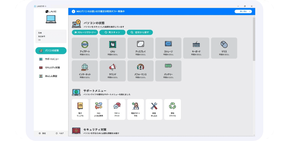This screenshot has height=141, width=289.
Task: Open FAQ よくある質問
Action: [x=99, y=109]
